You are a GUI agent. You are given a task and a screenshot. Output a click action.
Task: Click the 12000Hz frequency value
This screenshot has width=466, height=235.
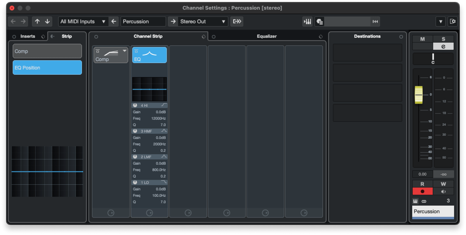tap(158, 118)
